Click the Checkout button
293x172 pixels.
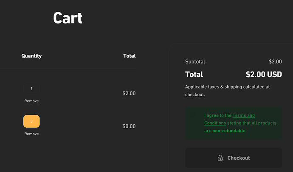[x=234, y=158]
